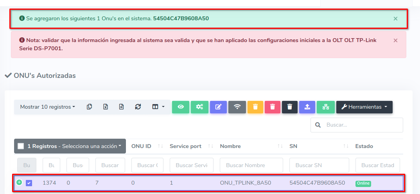The height and width of the screenshot is (194, 420).
Task: Click the green network topology button
Action: 325,107
